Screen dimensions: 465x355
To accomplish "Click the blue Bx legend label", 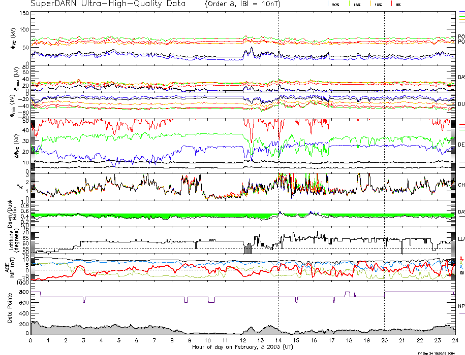I will (461, 266).
